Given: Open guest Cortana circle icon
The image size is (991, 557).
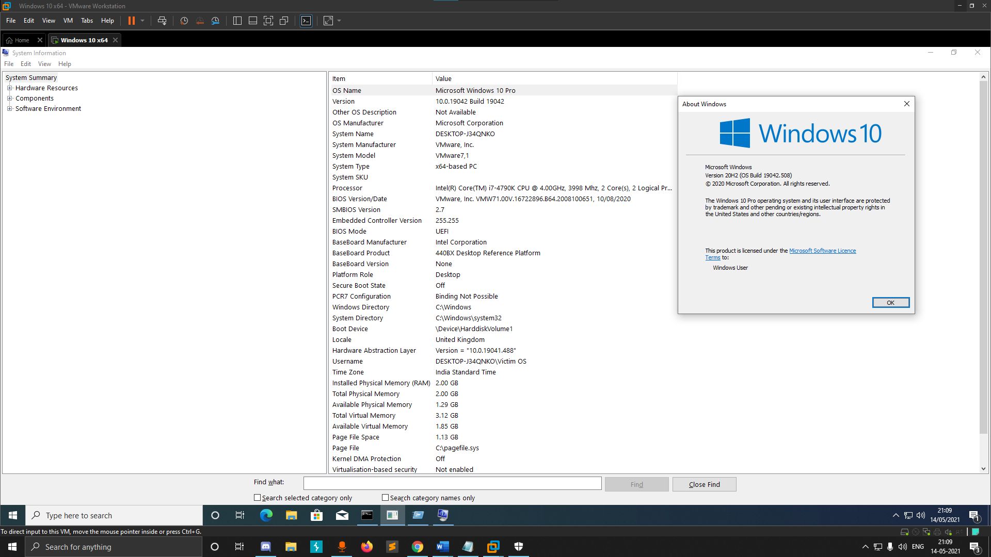Looking at the screenshot, I should click(x=215, y=515).
